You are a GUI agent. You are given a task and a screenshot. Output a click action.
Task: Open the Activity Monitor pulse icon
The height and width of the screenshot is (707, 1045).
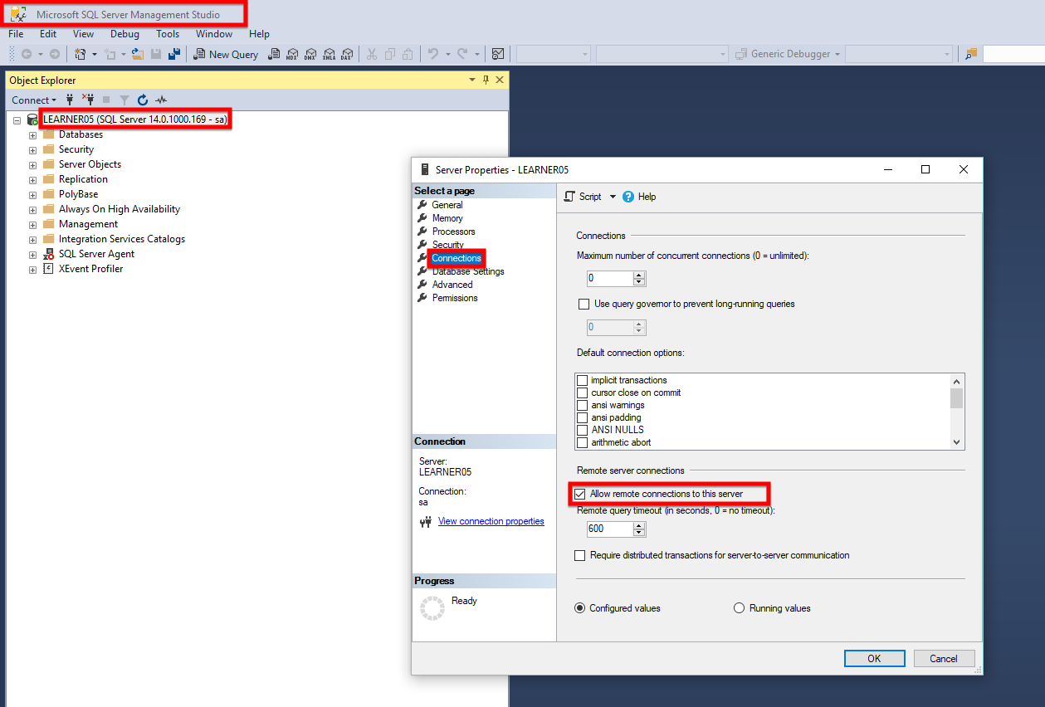click(161, 100)
